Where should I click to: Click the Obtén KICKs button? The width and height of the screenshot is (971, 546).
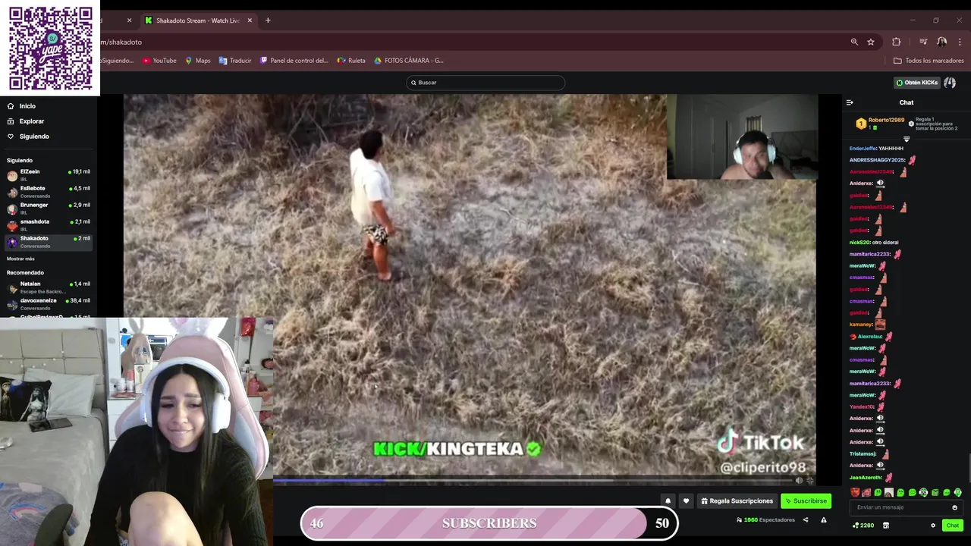[x=917, y=83]
